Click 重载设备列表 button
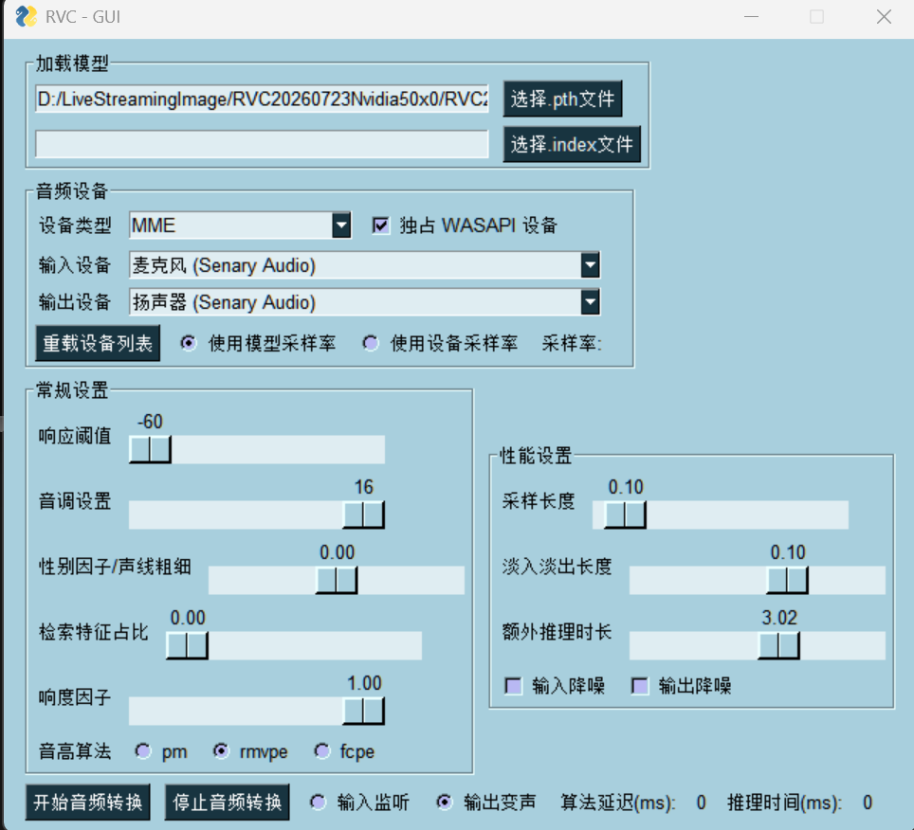 [98, 343]
